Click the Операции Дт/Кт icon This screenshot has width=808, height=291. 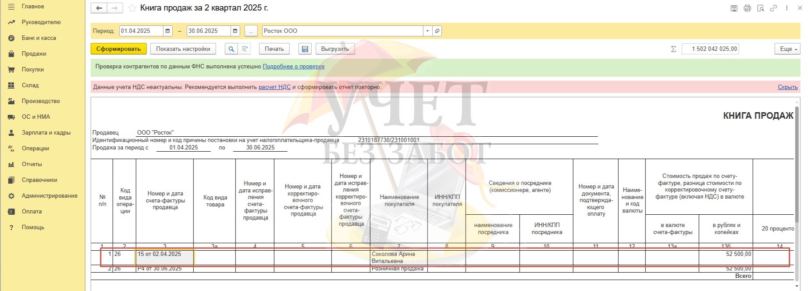[x=11, y=149]
